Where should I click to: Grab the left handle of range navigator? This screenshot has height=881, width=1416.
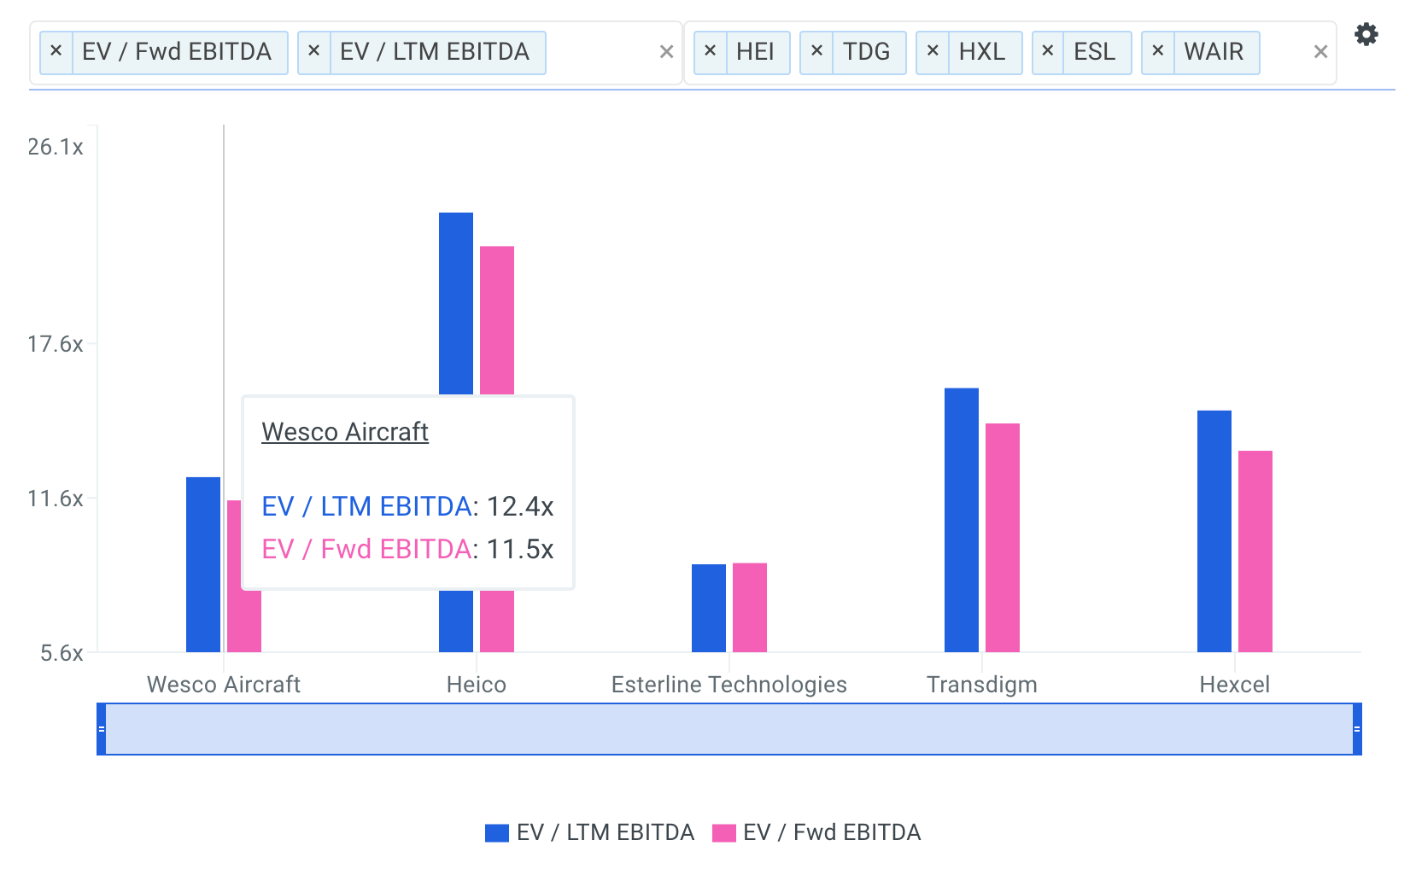(102, 729)
